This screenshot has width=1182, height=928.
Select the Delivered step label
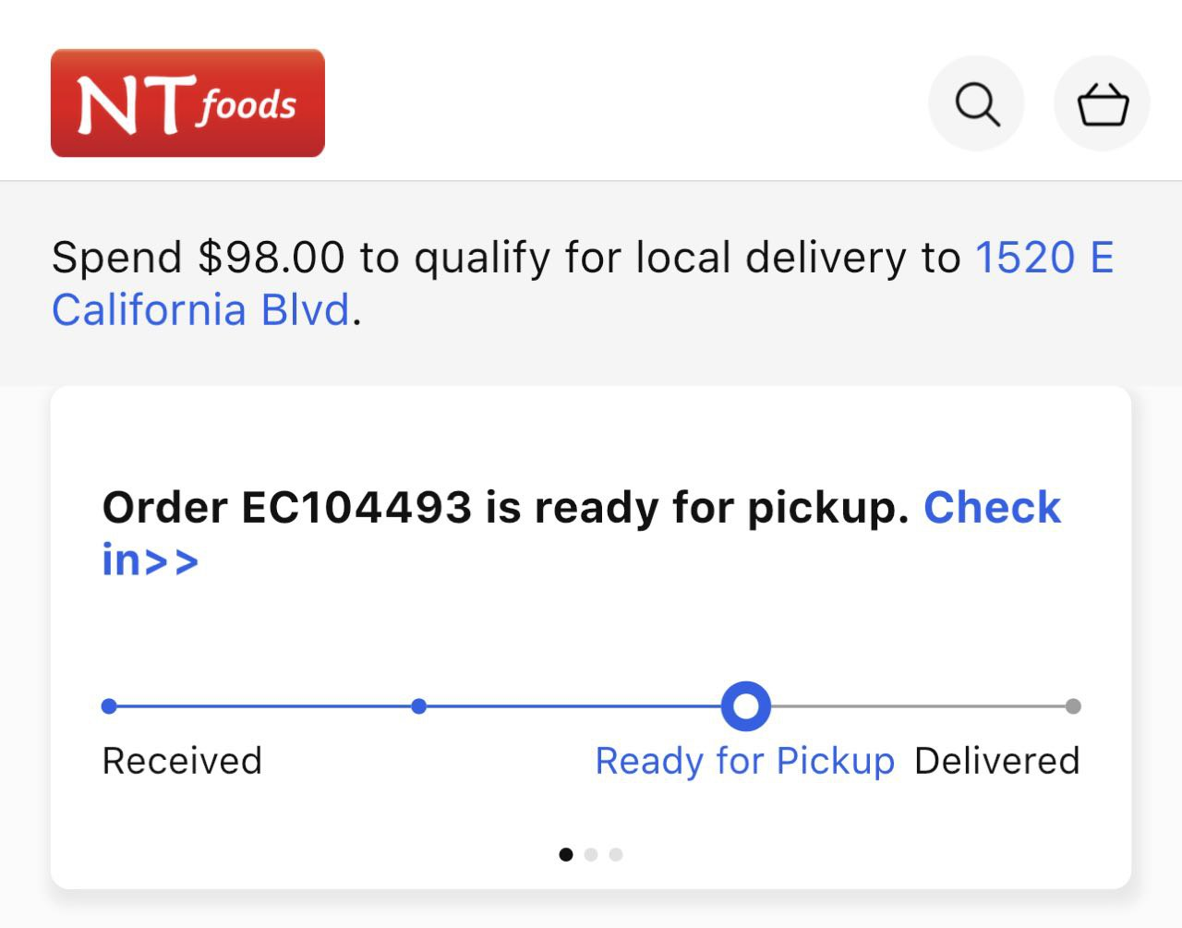(x=997, y=760)
